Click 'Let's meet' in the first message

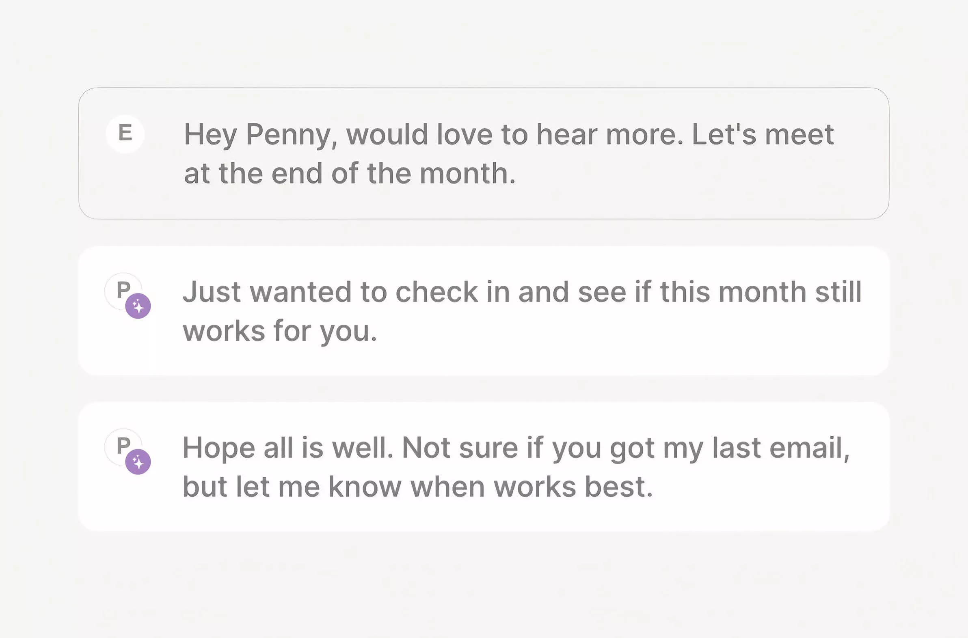[763, 135]
